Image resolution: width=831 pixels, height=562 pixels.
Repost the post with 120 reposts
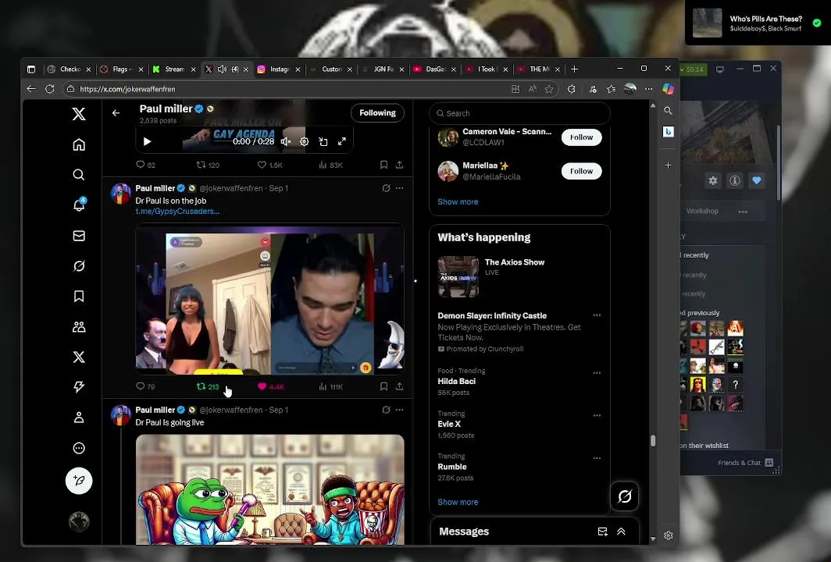[208, 165]
